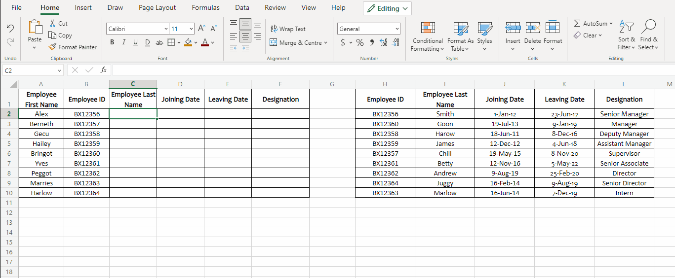The image size is (675, 278).
Task: Toggle Italic formatting
Action: click(123, 42)
